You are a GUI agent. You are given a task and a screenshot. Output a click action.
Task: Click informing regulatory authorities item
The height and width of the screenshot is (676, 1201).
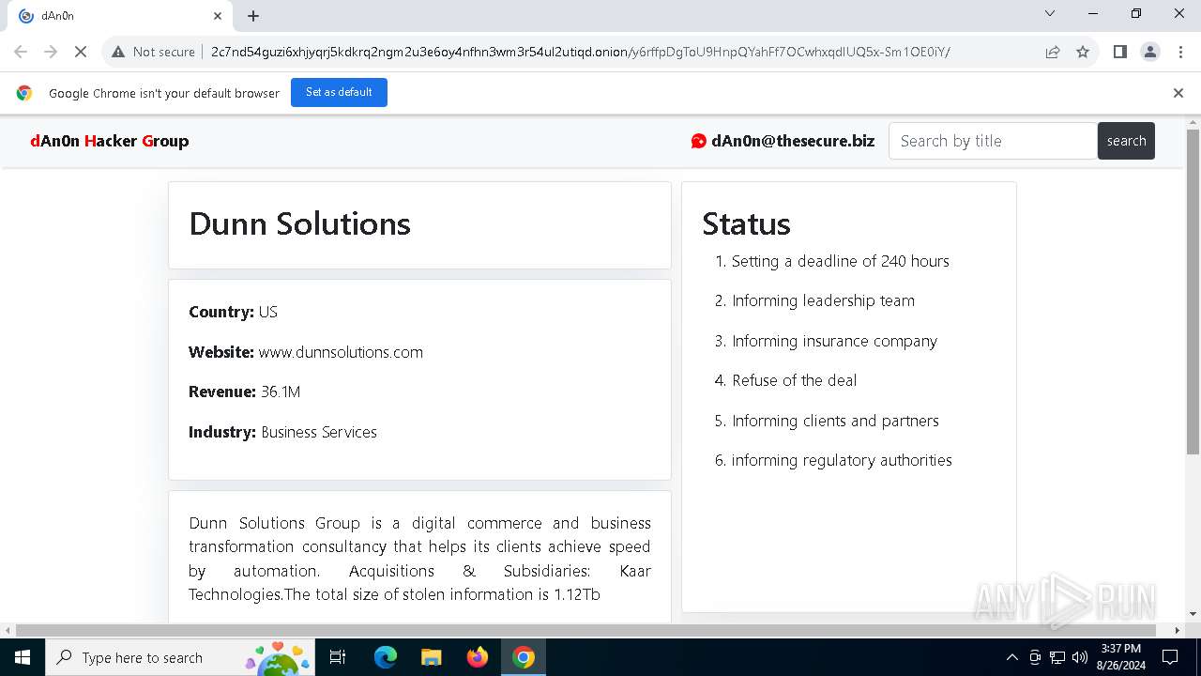click(842, 460)
